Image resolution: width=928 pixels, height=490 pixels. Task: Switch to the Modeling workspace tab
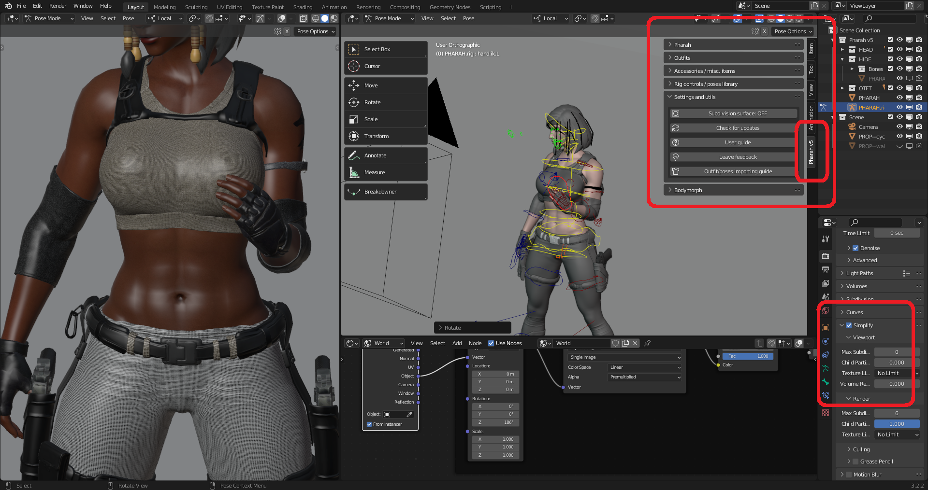165,7
